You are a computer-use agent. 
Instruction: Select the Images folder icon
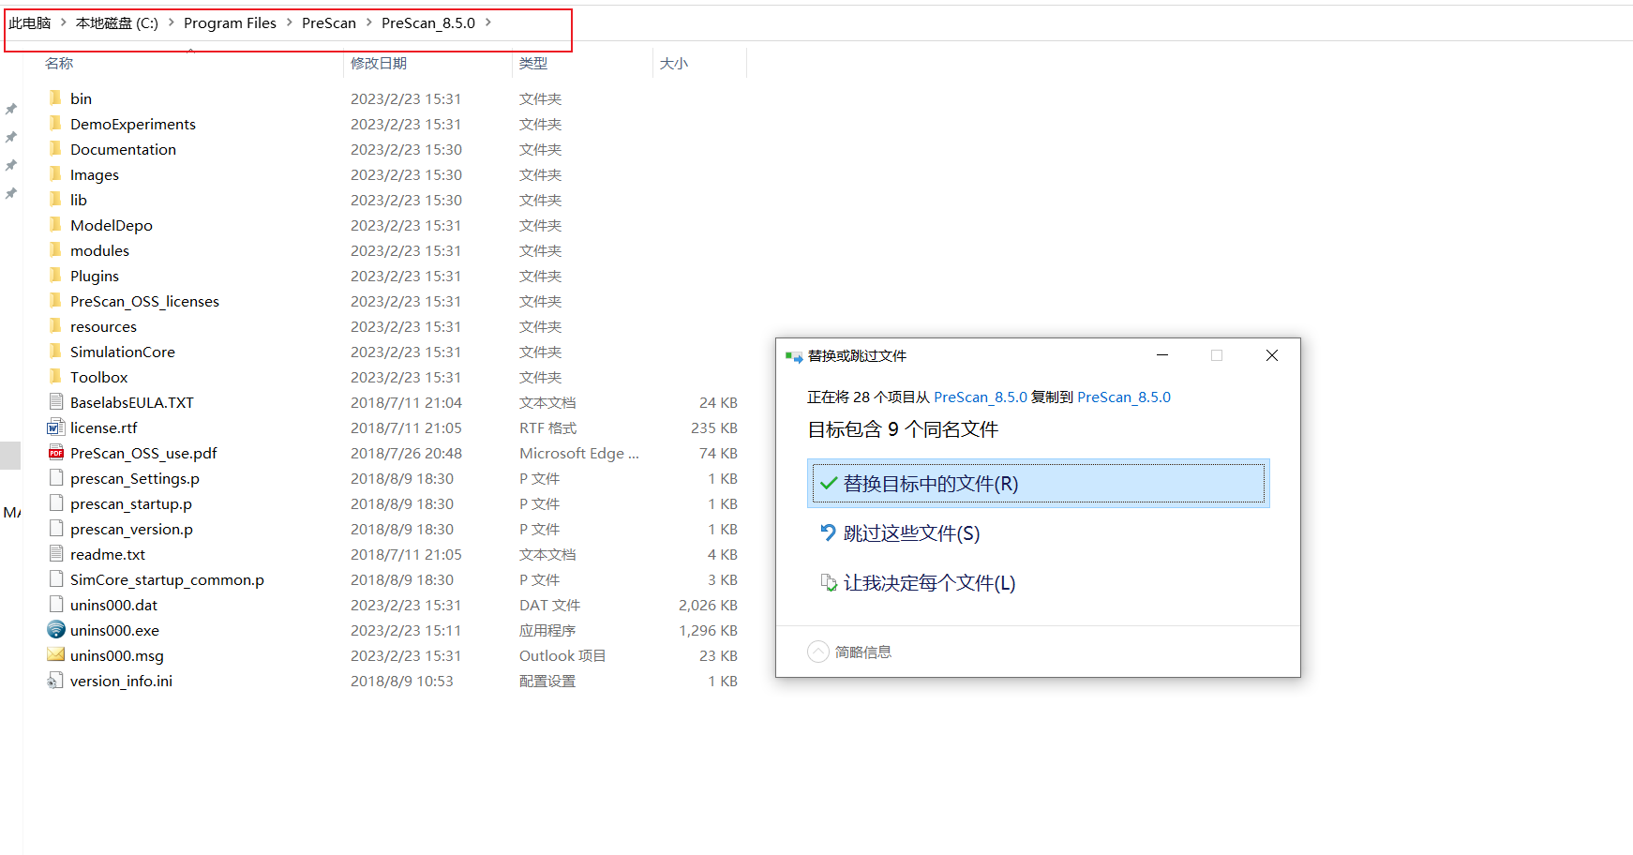click(55, 173)
